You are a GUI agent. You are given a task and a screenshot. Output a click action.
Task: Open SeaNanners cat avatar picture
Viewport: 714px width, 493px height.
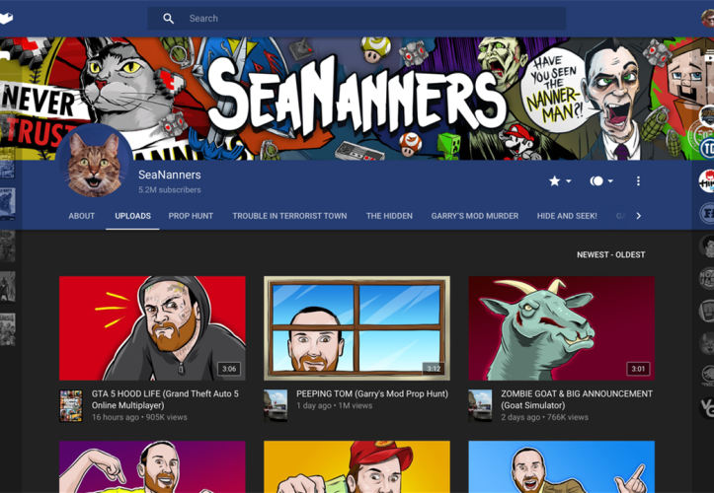click(x=95, y=162)
